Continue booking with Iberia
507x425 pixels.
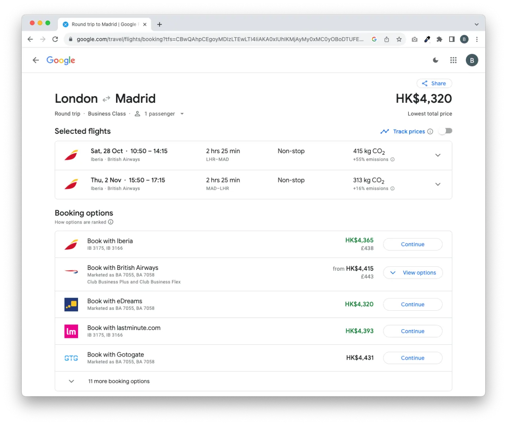413,244
